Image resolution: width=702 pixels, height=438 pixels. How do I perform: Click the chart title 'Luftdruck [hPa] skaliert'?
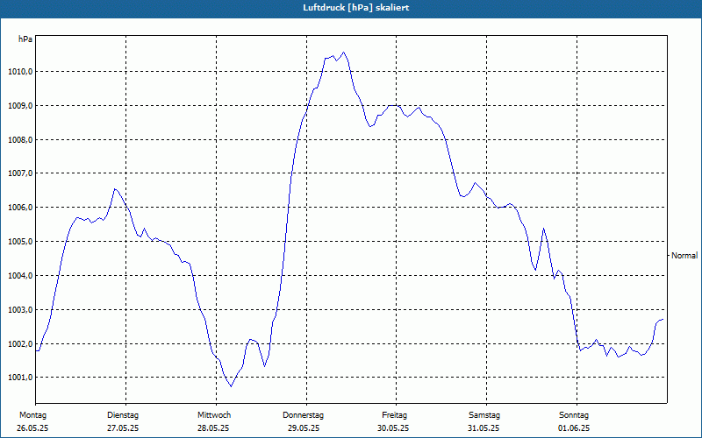[x=356, y=8]
